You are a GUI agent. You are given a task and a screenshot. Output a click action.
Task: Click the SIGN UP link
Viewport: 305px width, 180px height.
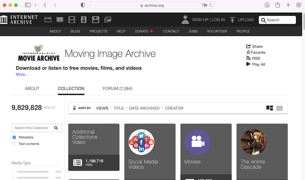pos(200,20)
